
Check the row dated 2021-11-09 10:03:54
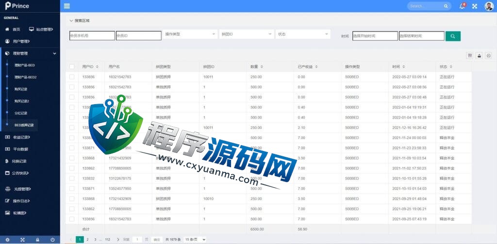point(72,158)
